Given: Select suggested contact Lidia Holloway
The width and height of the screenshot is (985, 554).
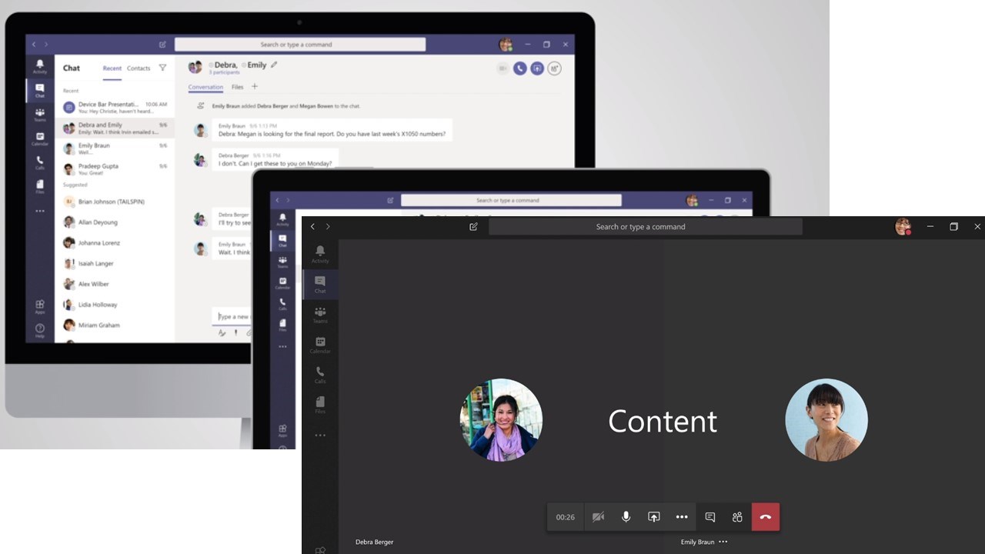Looking at the screenshot, I should [x=115, y=305].
